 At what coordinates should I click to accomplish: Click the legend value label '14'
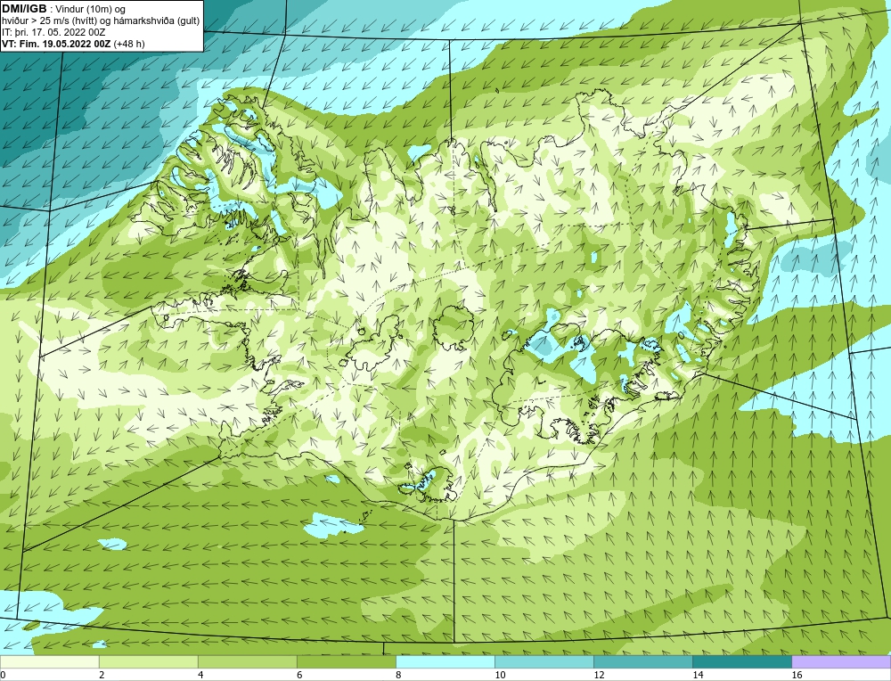point(698,675)
